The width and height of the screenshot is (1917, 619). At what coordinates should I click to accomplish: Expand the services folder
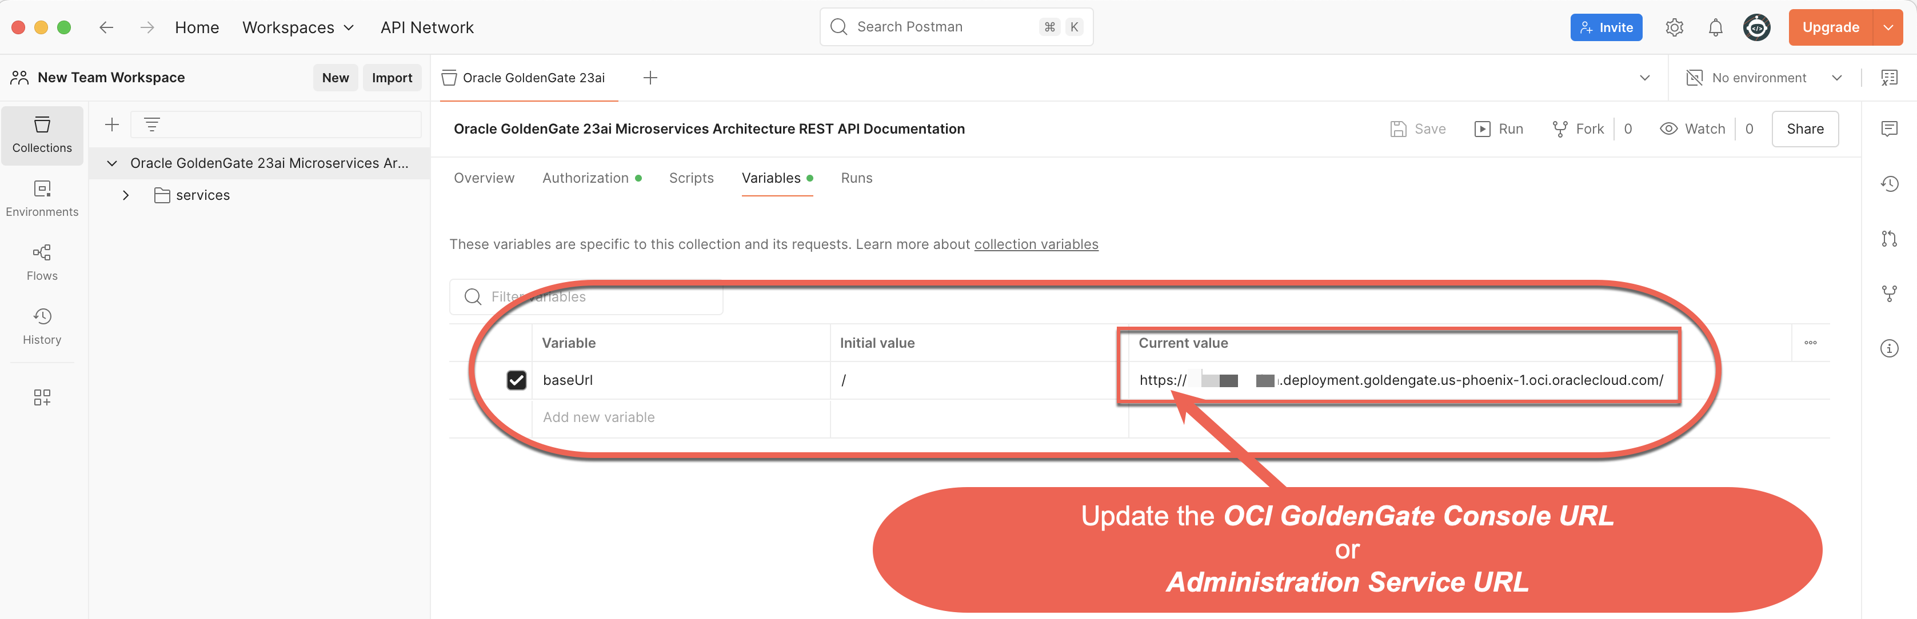point(126,195)
